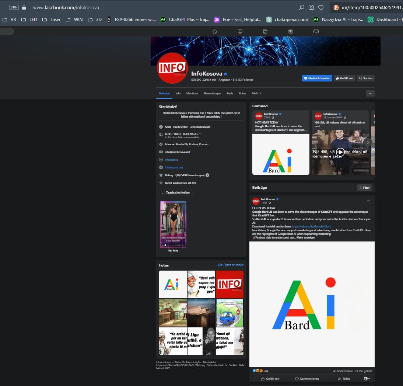Click Tagebuchschreiben tag button

tap(176, 192)
